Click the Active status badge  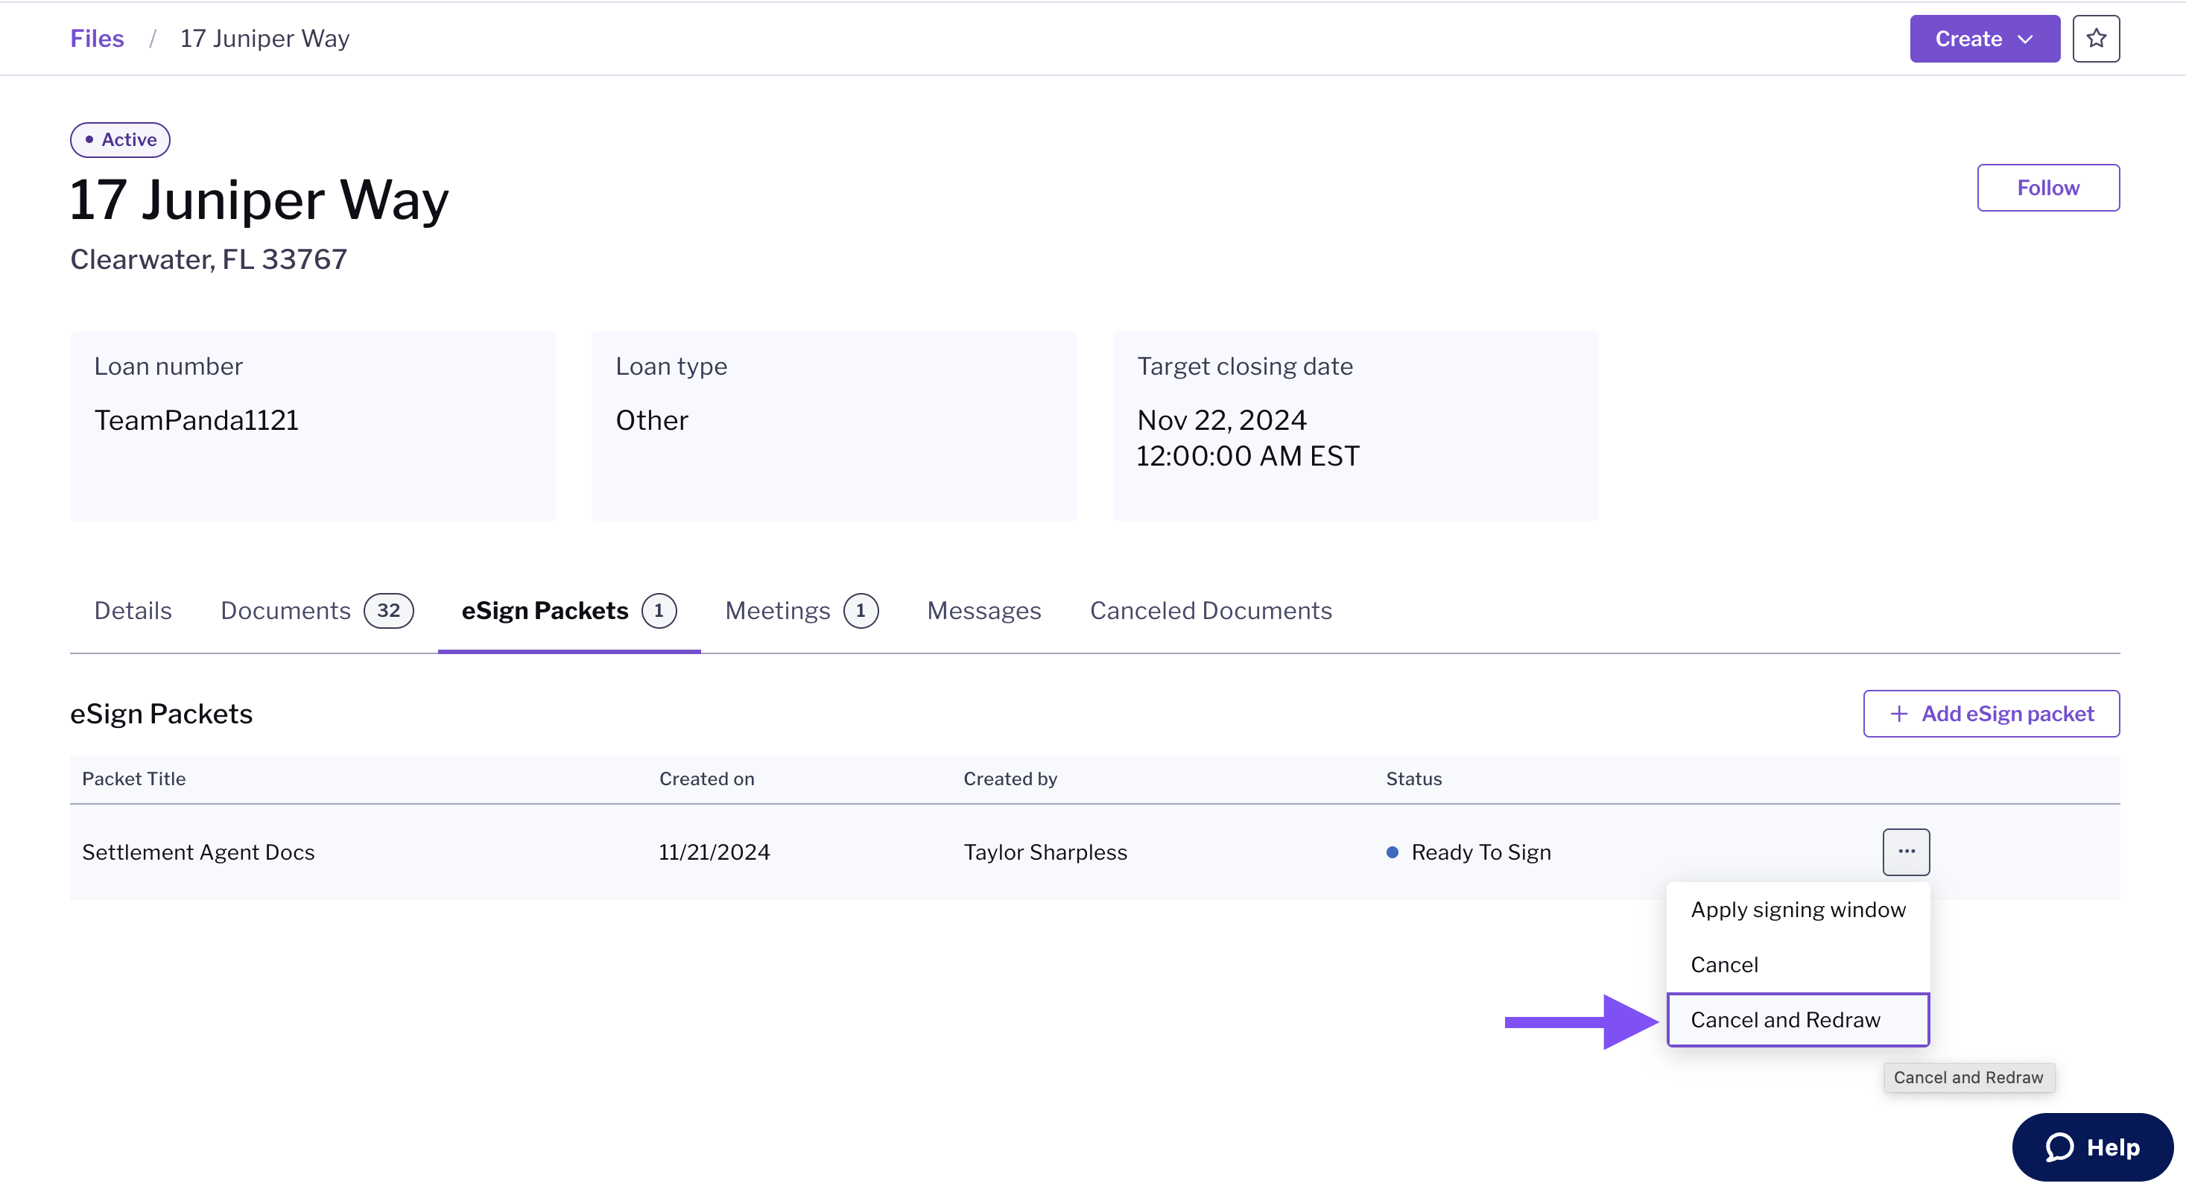[x=120, y=139]
